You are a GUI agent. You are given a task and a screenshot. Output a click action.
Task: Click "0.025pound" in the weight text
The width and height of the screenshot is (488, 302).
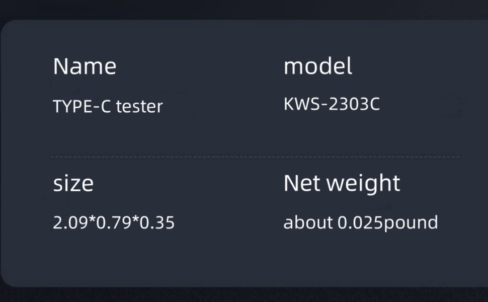point(387,222)
